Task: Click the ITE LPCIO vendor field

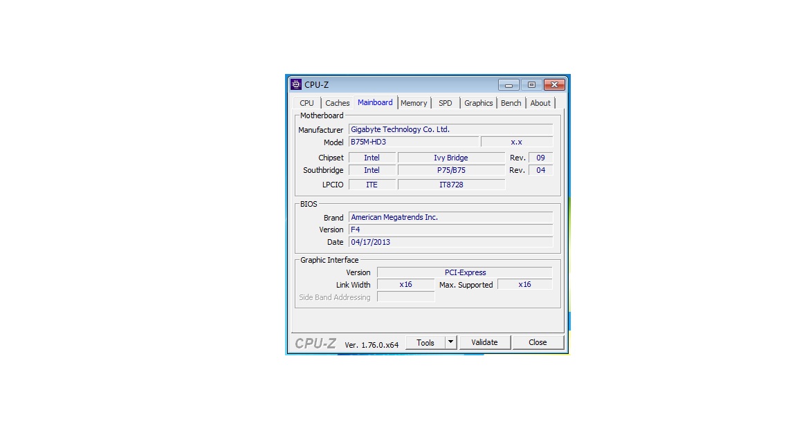Action: coord(372,185)
